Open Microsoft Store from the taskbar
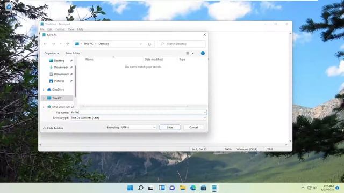This screenshot has height=193, width=344. point(204,188)
